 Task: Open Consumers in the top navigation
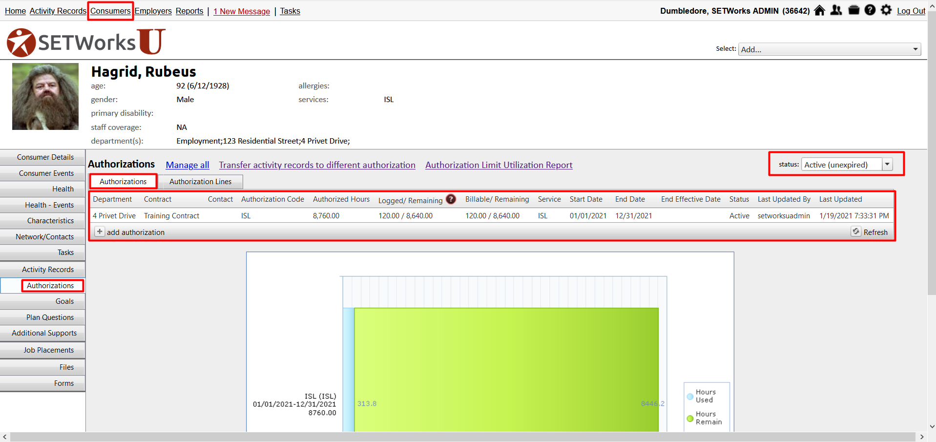click(x=110, y=11)
